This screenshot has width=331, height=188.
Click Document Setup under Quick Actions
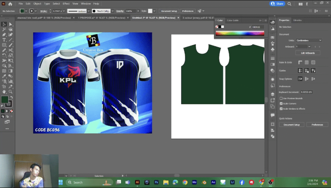coord(292,125)
